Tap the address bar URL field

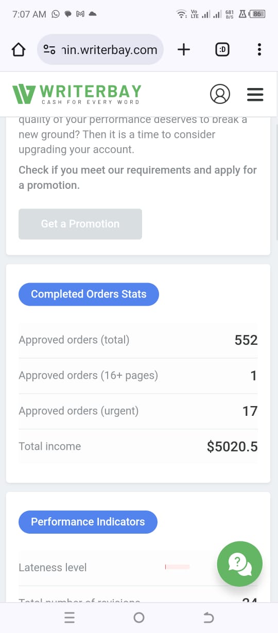click(100, 49)
